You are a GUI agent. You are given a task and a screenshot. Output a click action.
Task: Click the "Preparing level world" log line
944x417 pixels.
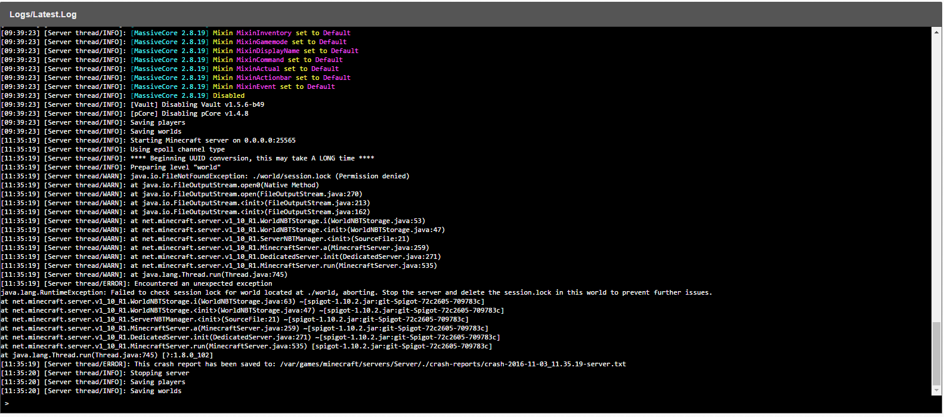[175, 167]
